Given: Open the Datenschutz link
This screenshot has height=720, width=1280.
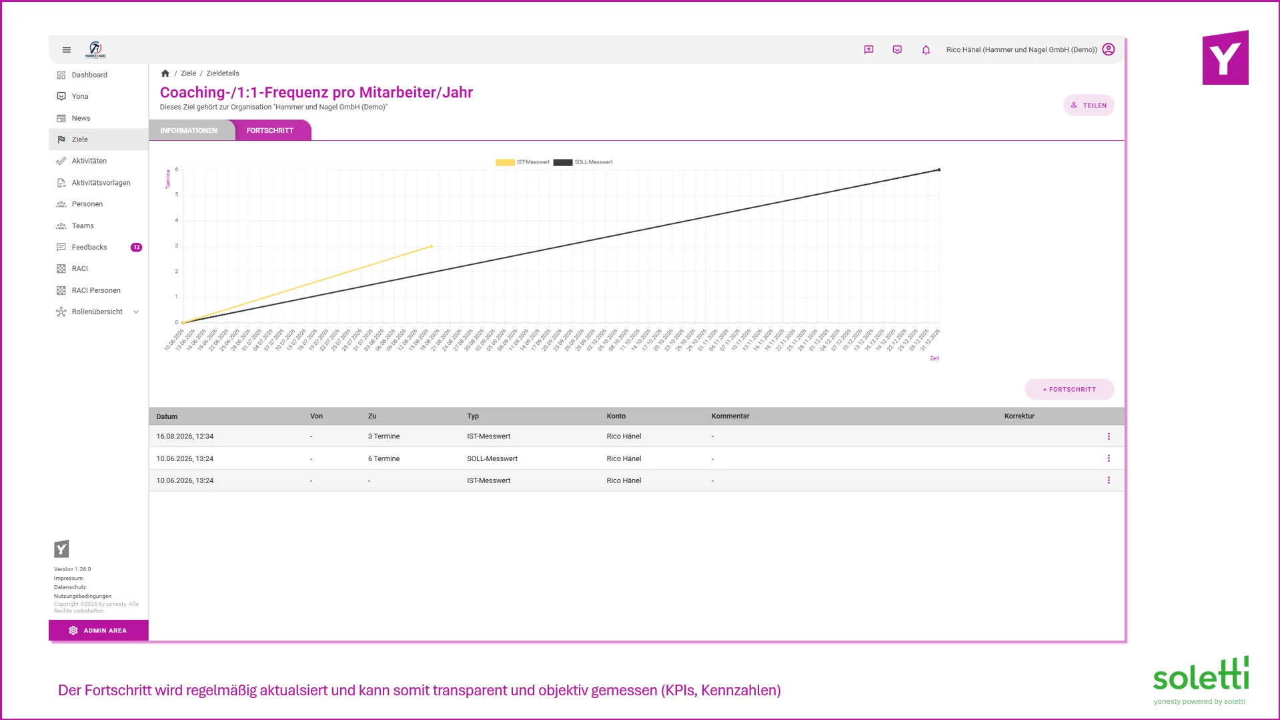Looking at the screenshot, I should pos(70,587).
